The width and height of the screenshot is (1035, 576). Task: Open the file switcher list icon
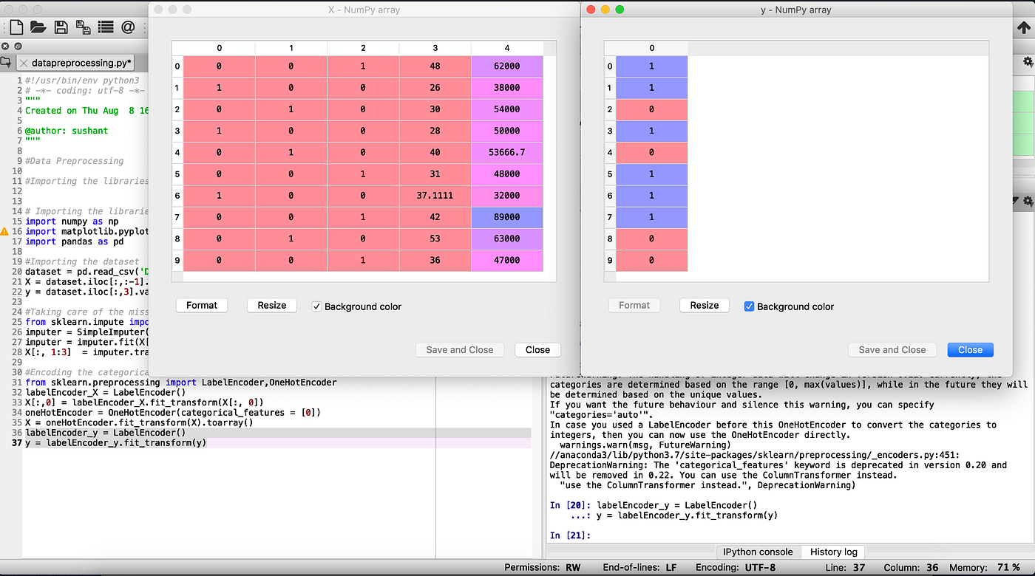[x=105, y=27]
